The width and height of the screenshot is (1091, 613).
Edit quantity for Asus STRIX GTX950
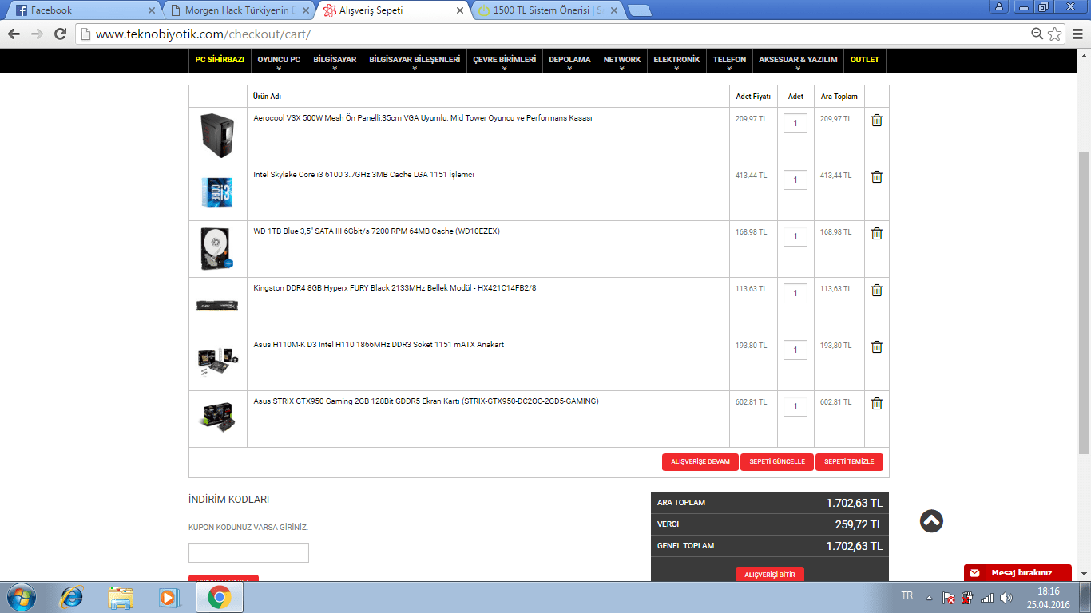795,406
